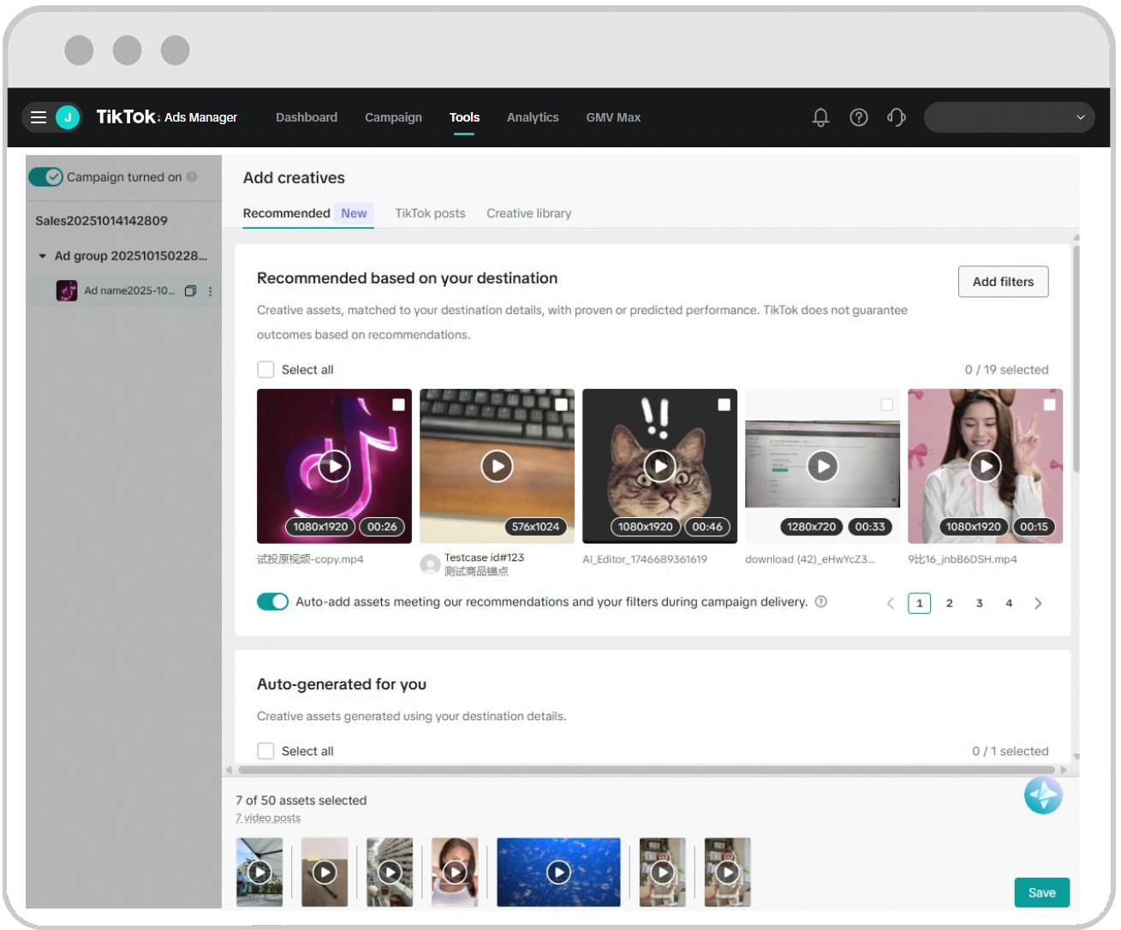The image size is (1121, 930).
Task: Open the Analytics menu
Action: 533,117
